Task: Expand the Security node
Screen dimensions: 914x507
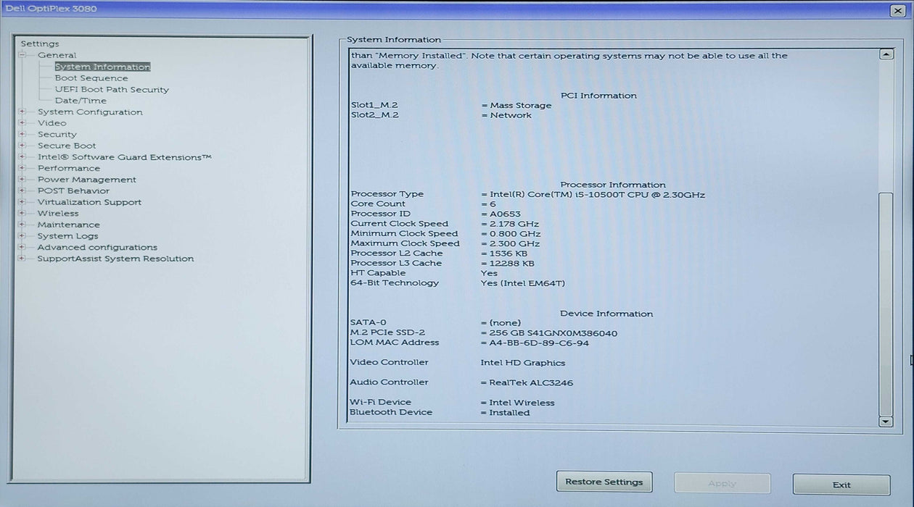Action: click(22, 134)
